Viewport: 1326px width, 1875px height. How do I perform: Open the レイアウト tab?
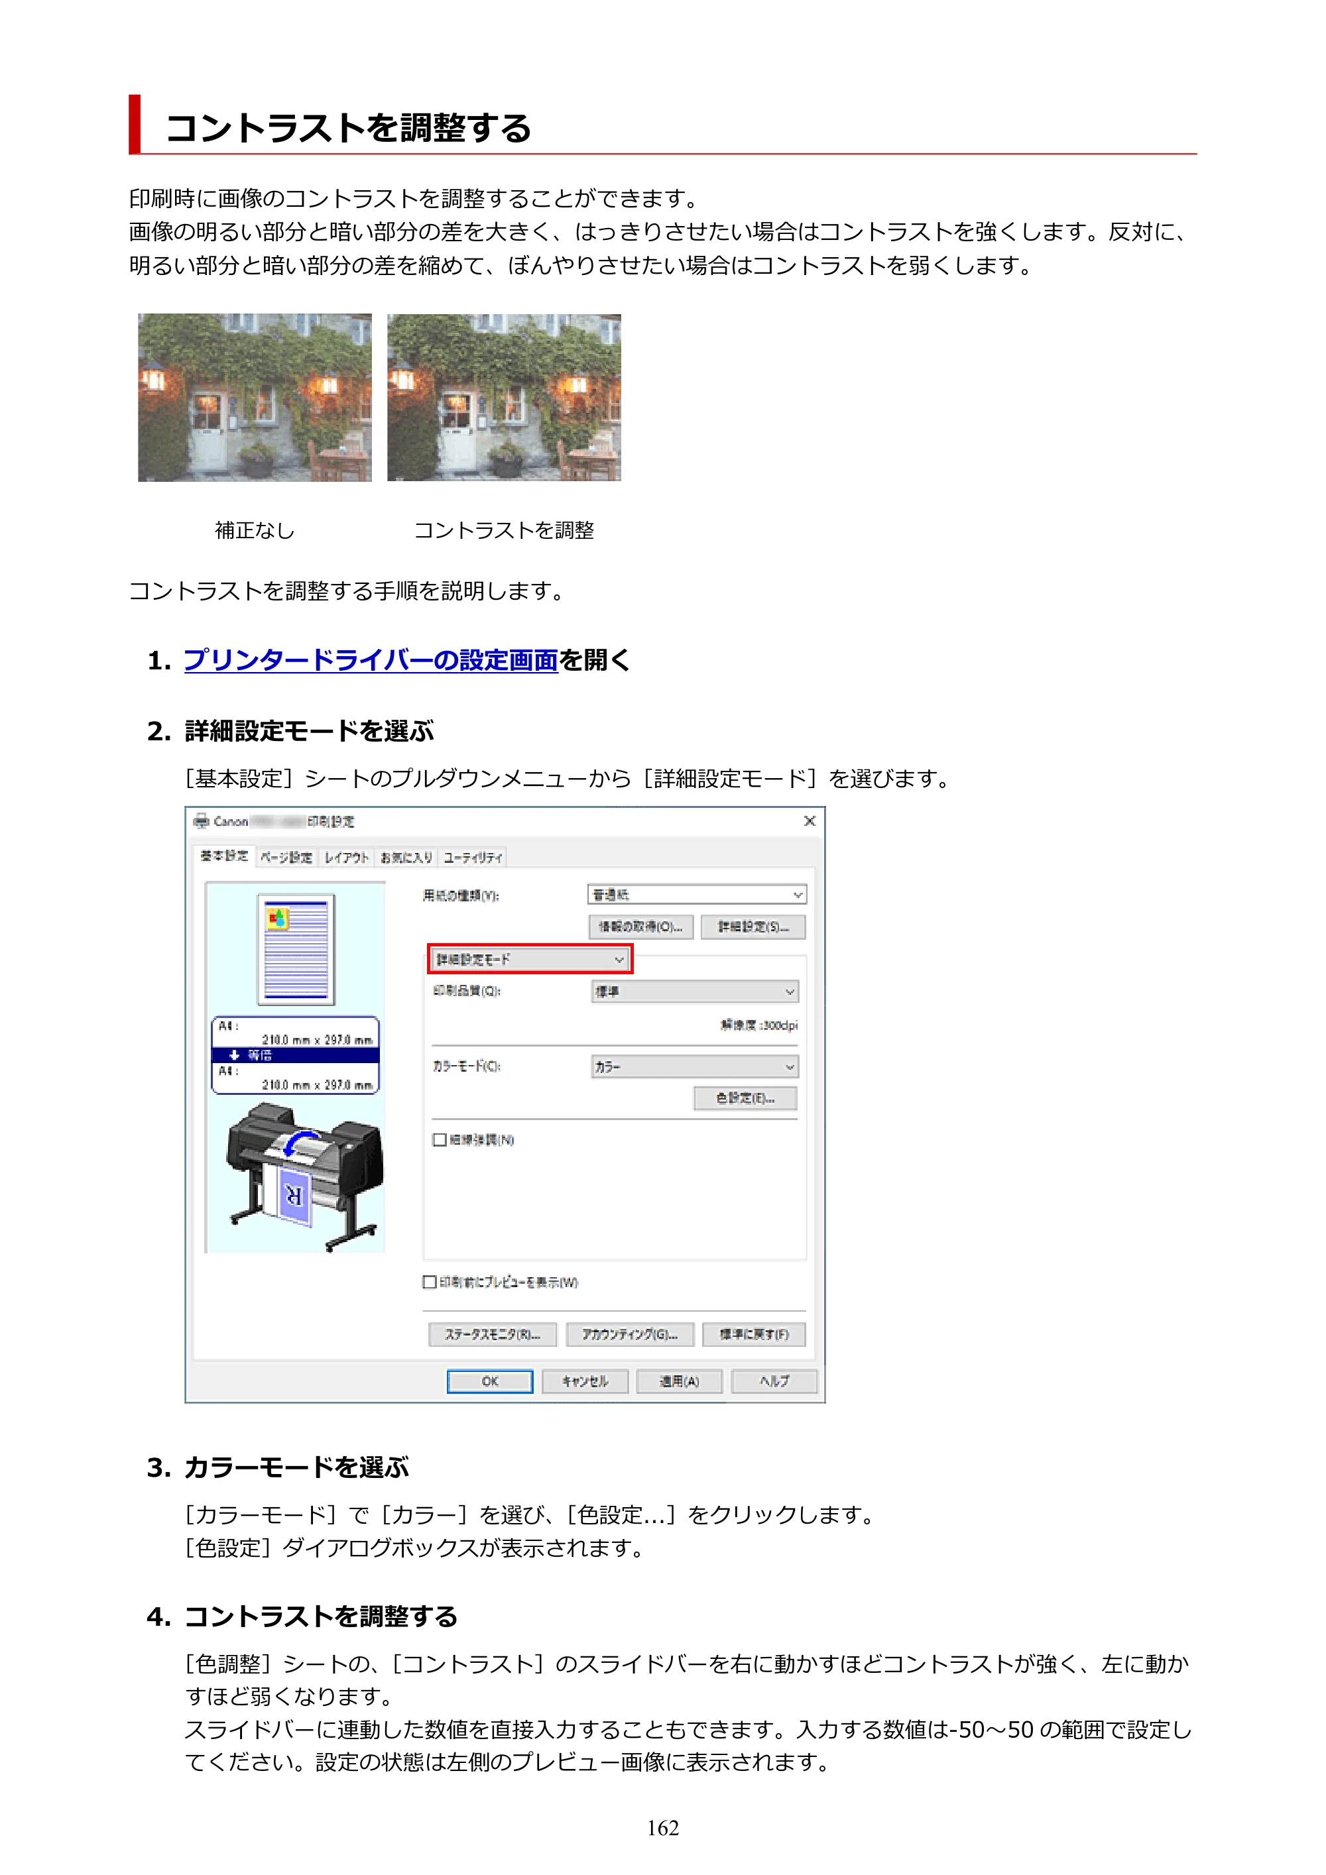pyautogui.click(x=346, y=857)
